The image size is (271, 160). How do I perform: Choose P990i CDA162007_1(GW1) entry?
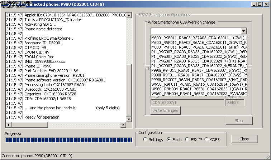coord(199,70)
